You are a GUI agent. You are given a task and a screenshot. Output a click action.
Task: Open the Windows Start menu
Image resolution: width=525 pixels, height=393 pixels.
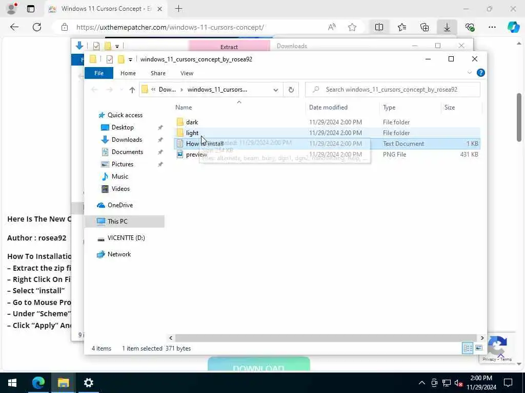(12, 383)
